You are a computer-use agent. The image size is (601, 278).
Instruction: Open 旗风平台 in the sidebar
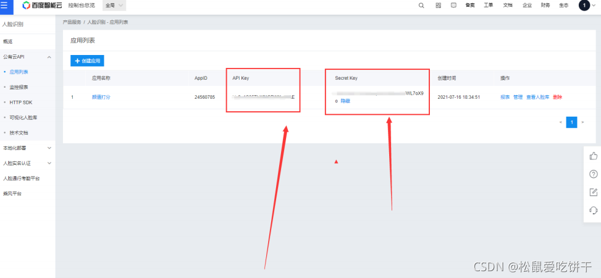[12, 193]
